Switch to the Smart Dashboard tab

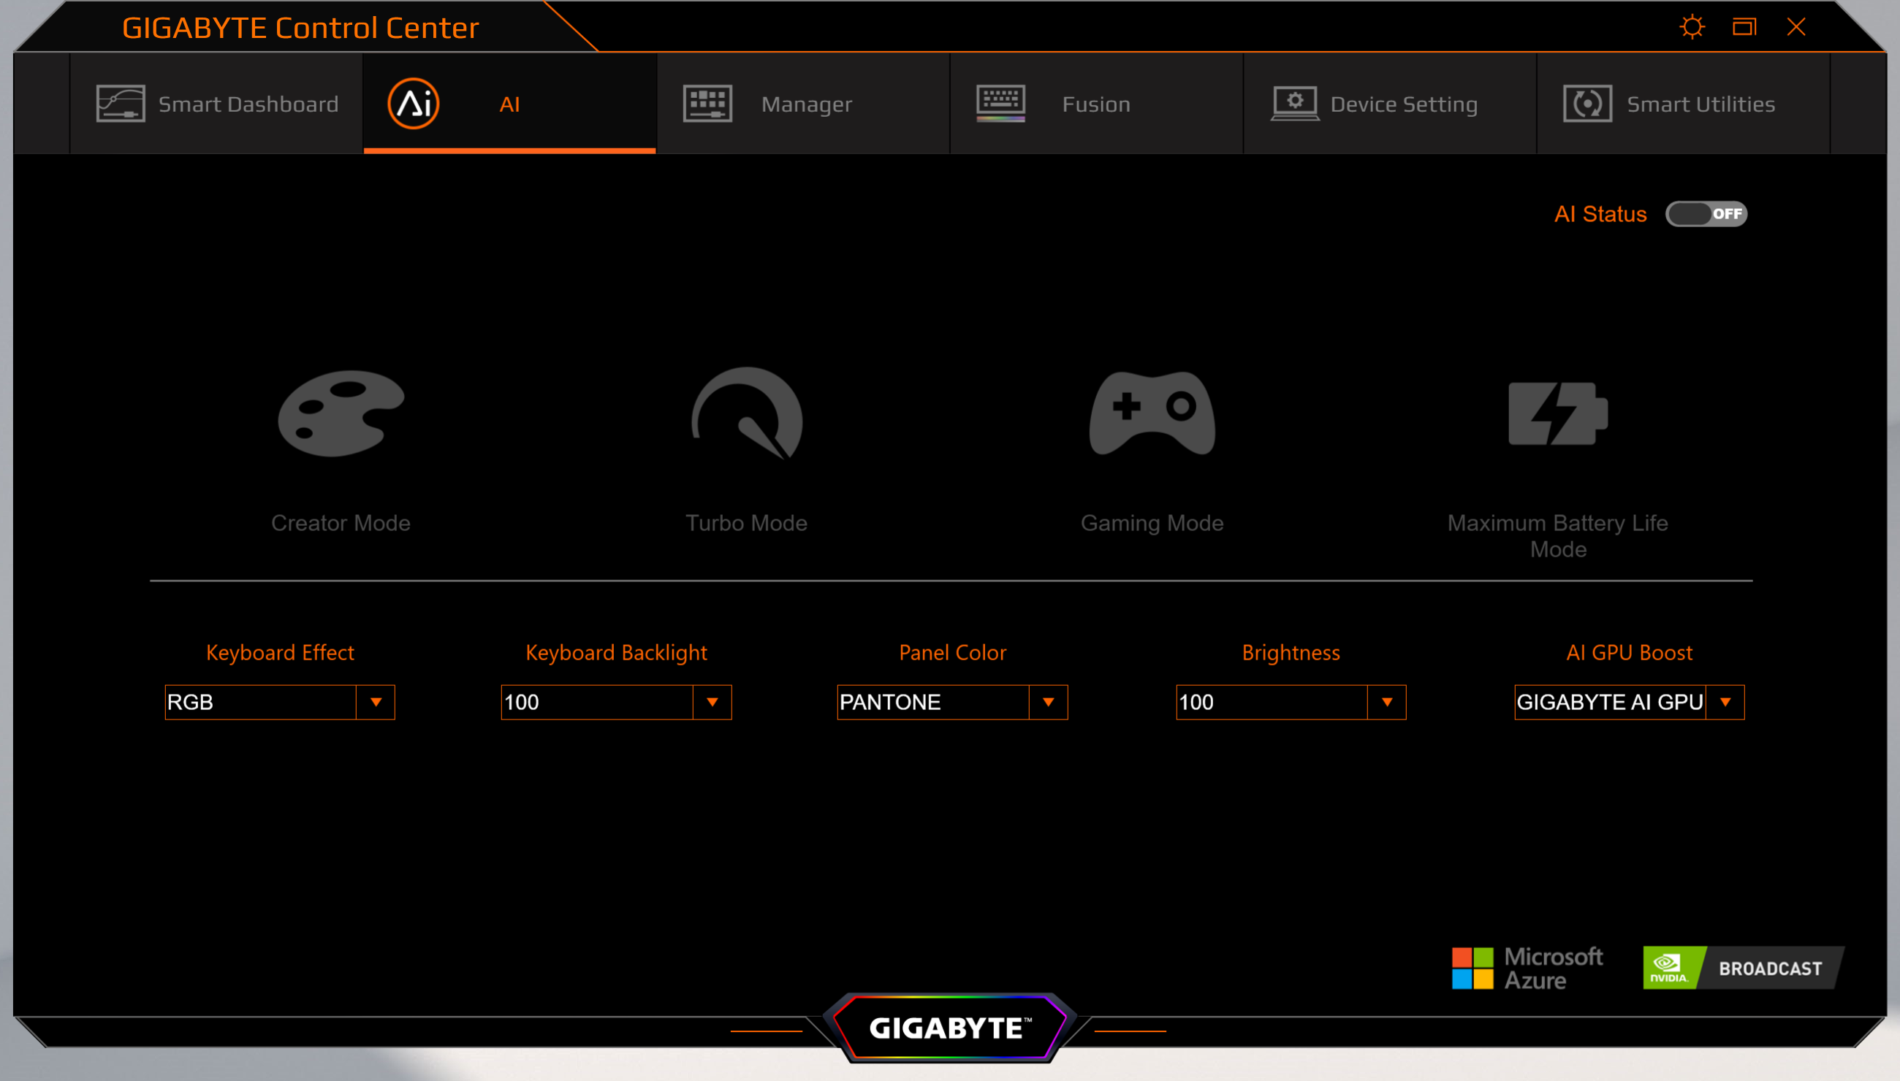click(217, 104)
